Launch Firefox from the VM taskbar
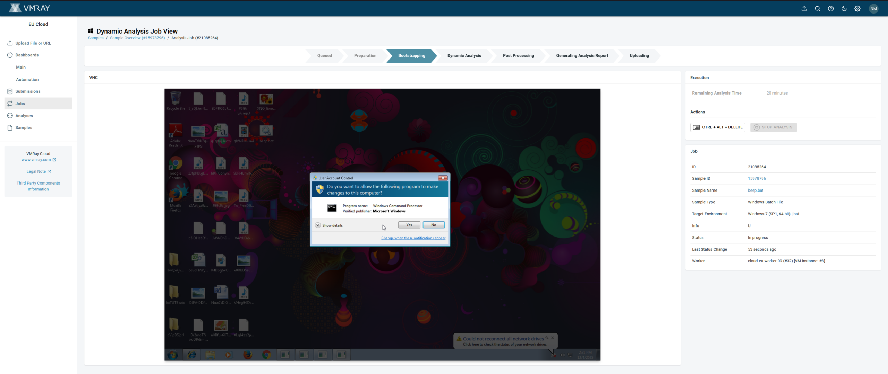This screenshot has width=888, height=374. click(x=247, y=355)
